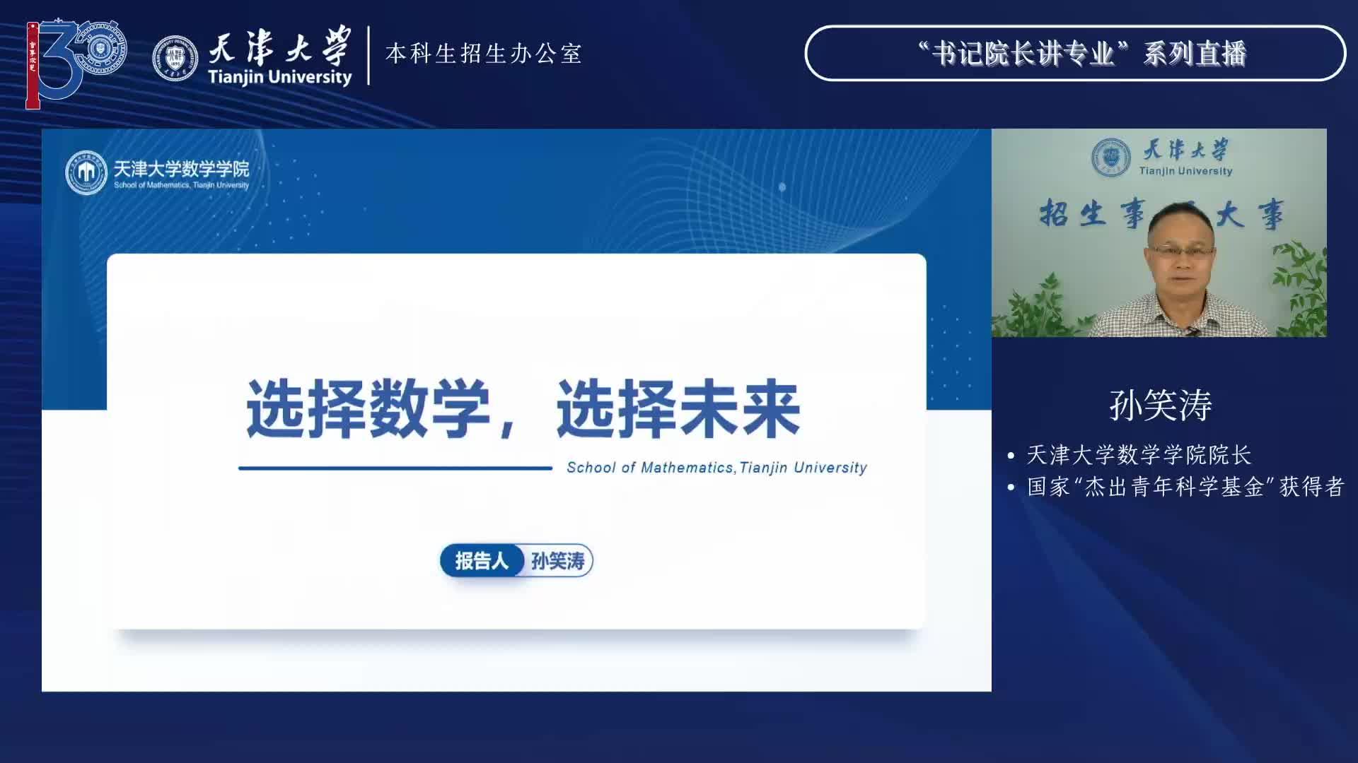Click the Tianjin University calligraphy wordmark in header
Image resolution: width=1358 pixels, height=763 pixels.
pos(279,49)
